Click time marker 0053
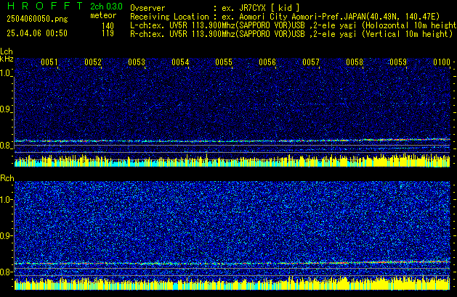Image resolution: width=457 pixels, height=297 pixels. click(137, 62)
